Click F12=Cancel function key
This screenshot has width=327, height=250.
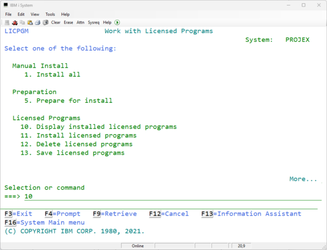click(169, 214)
